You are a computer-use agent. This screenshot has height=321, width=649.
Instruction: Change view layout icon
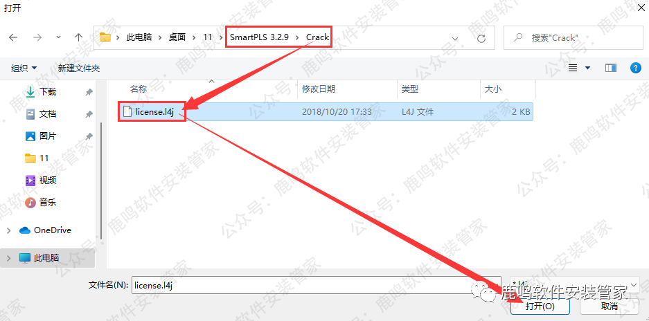point(573,68)
